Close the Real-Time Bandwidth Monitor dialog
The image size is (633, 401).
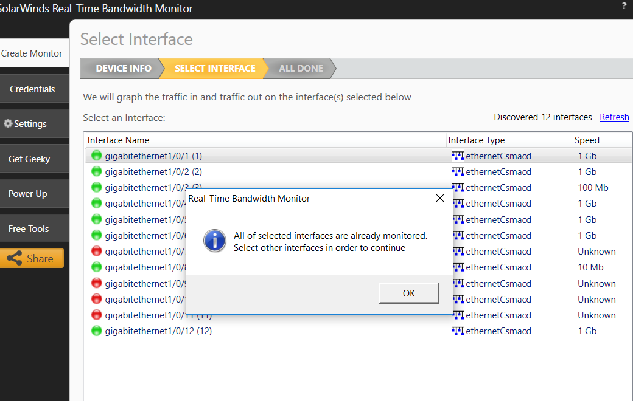pos(440,199)
